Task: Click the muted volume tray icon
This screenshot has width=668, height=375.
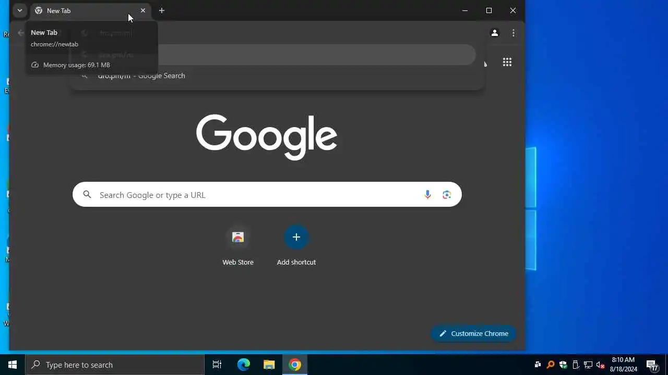Action: pyautogui.click(x=601, y=365)
